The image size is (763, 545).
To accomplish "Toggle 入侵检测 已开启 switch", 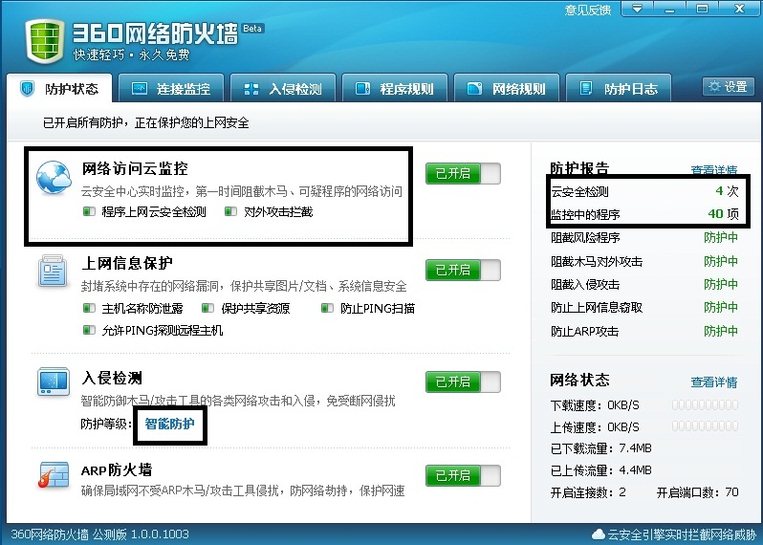I will pyautogui.click(x=463, y=382).
